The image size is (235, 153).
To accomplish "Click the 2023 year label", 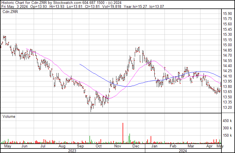I will coord(72,151).
